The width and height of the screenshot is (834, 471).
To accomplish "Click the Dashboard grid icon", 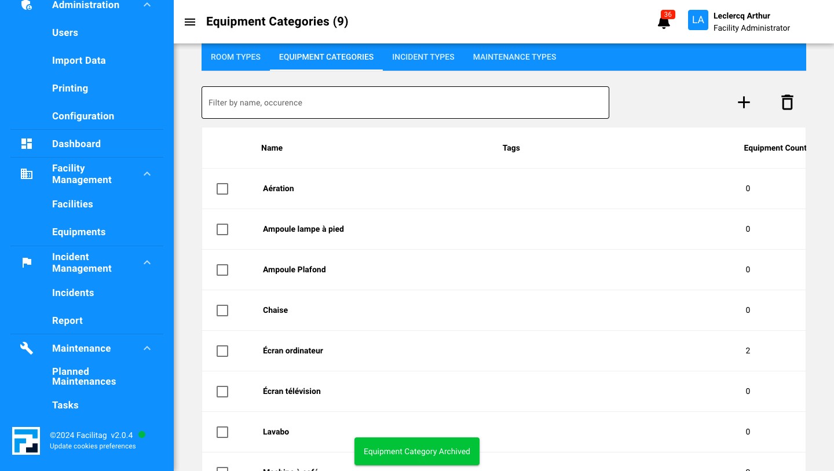I will pyautogui.click(x=27, y=144).
